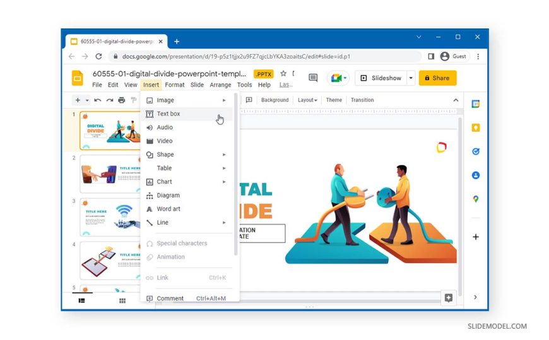Click the Transition button
Viewport: 549px width, 340px height.
[362, 100]
